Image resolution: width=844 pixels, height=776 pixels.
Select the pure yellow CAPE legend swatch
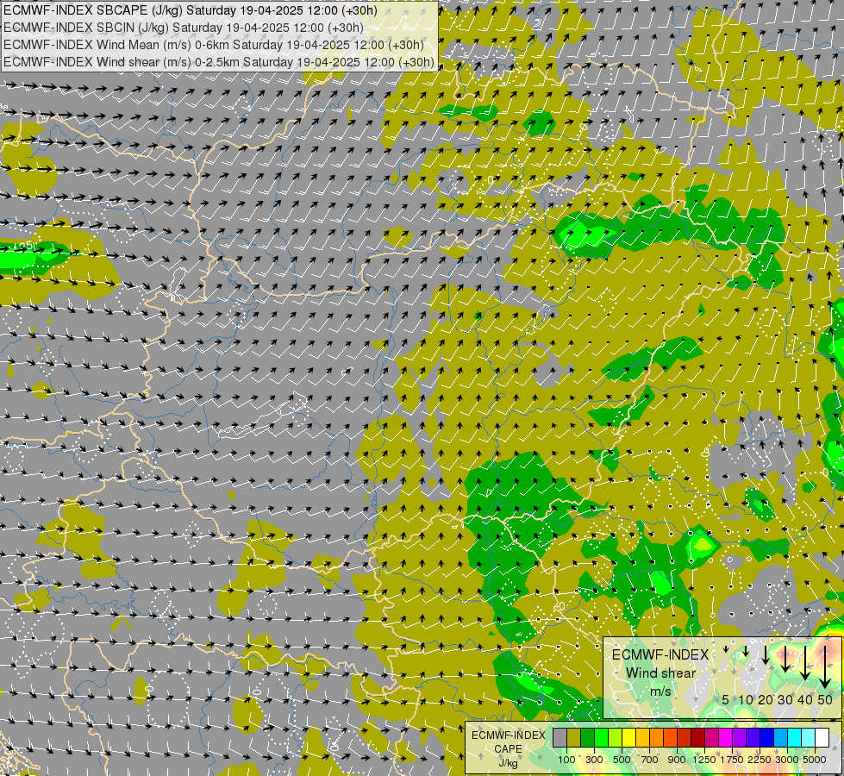[x=628, y=737]
